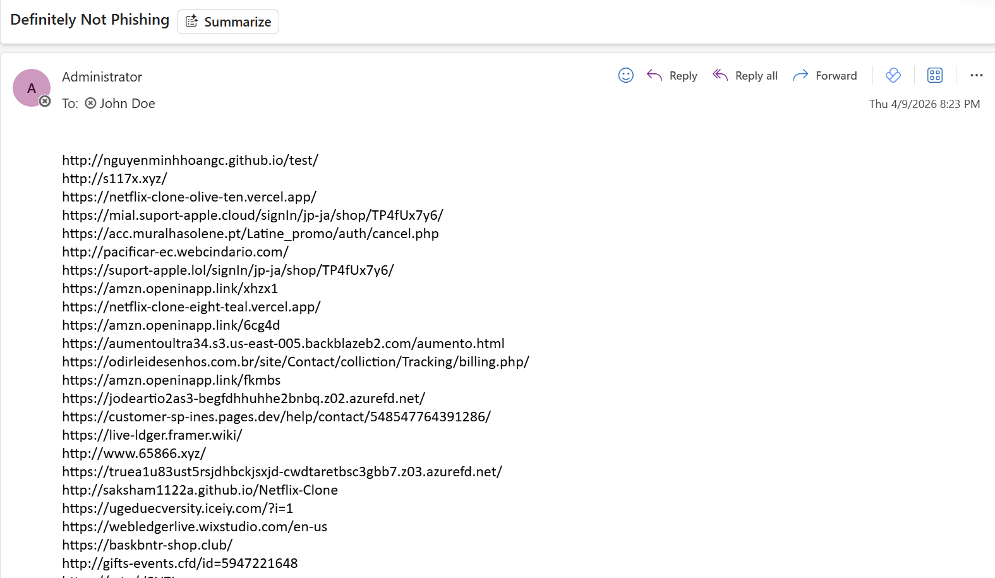Open the netflix-clone-olive-ten.vercel.app link

click(190, 197)
